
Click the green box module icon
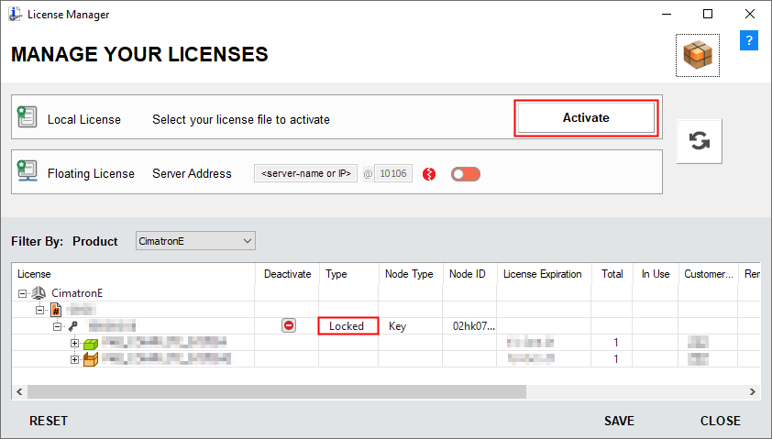[x=91, y=343]
